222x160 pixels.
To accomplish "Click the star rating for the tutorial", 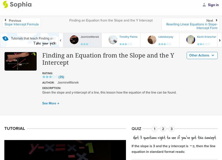I will [x=50, y=77].
